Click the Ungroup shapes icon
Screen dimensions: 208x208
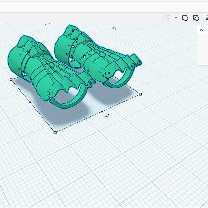coord(196,18)
